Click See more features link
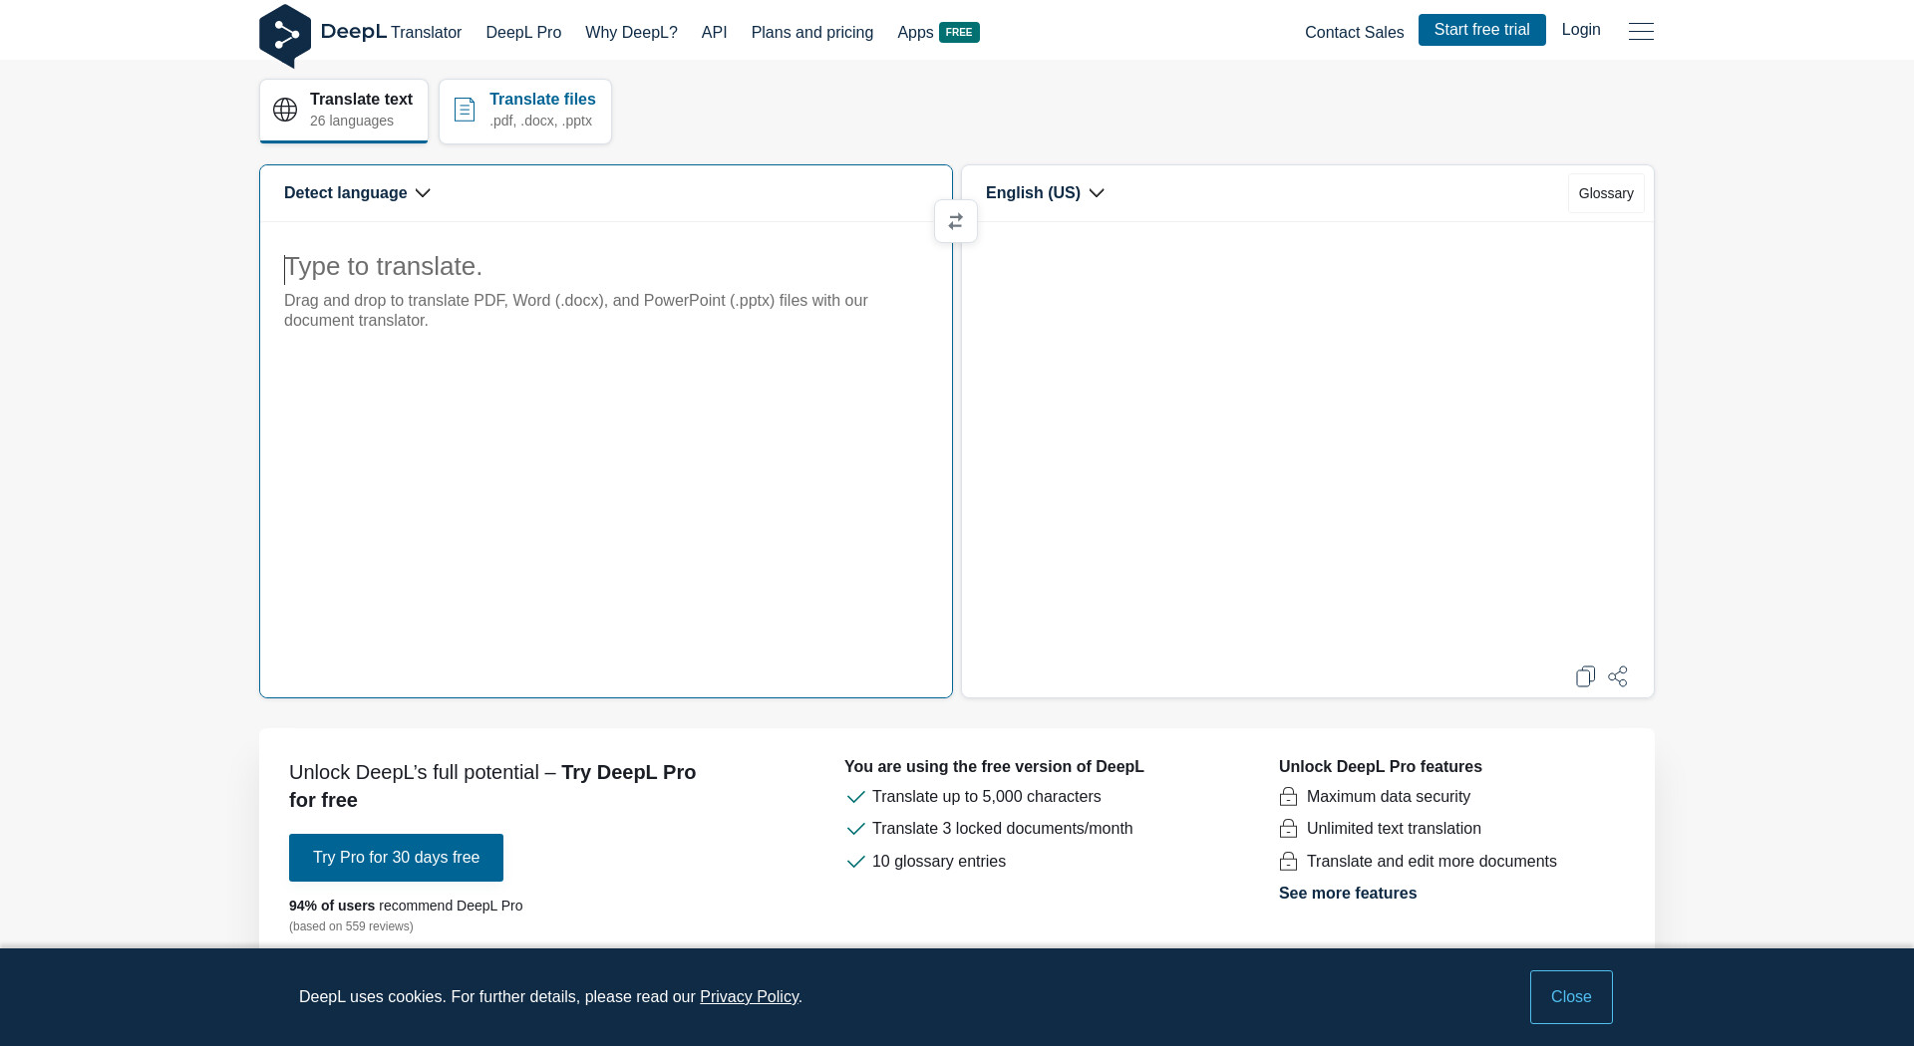The image size is (1914, 1046). pos(1348,894)
